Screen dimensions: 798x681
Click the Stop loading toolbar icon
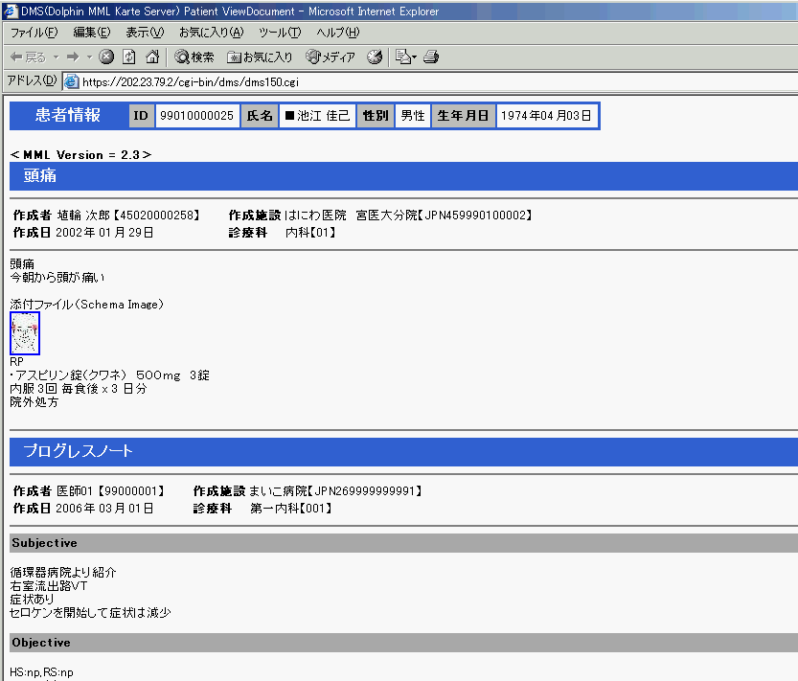(106, 57)
